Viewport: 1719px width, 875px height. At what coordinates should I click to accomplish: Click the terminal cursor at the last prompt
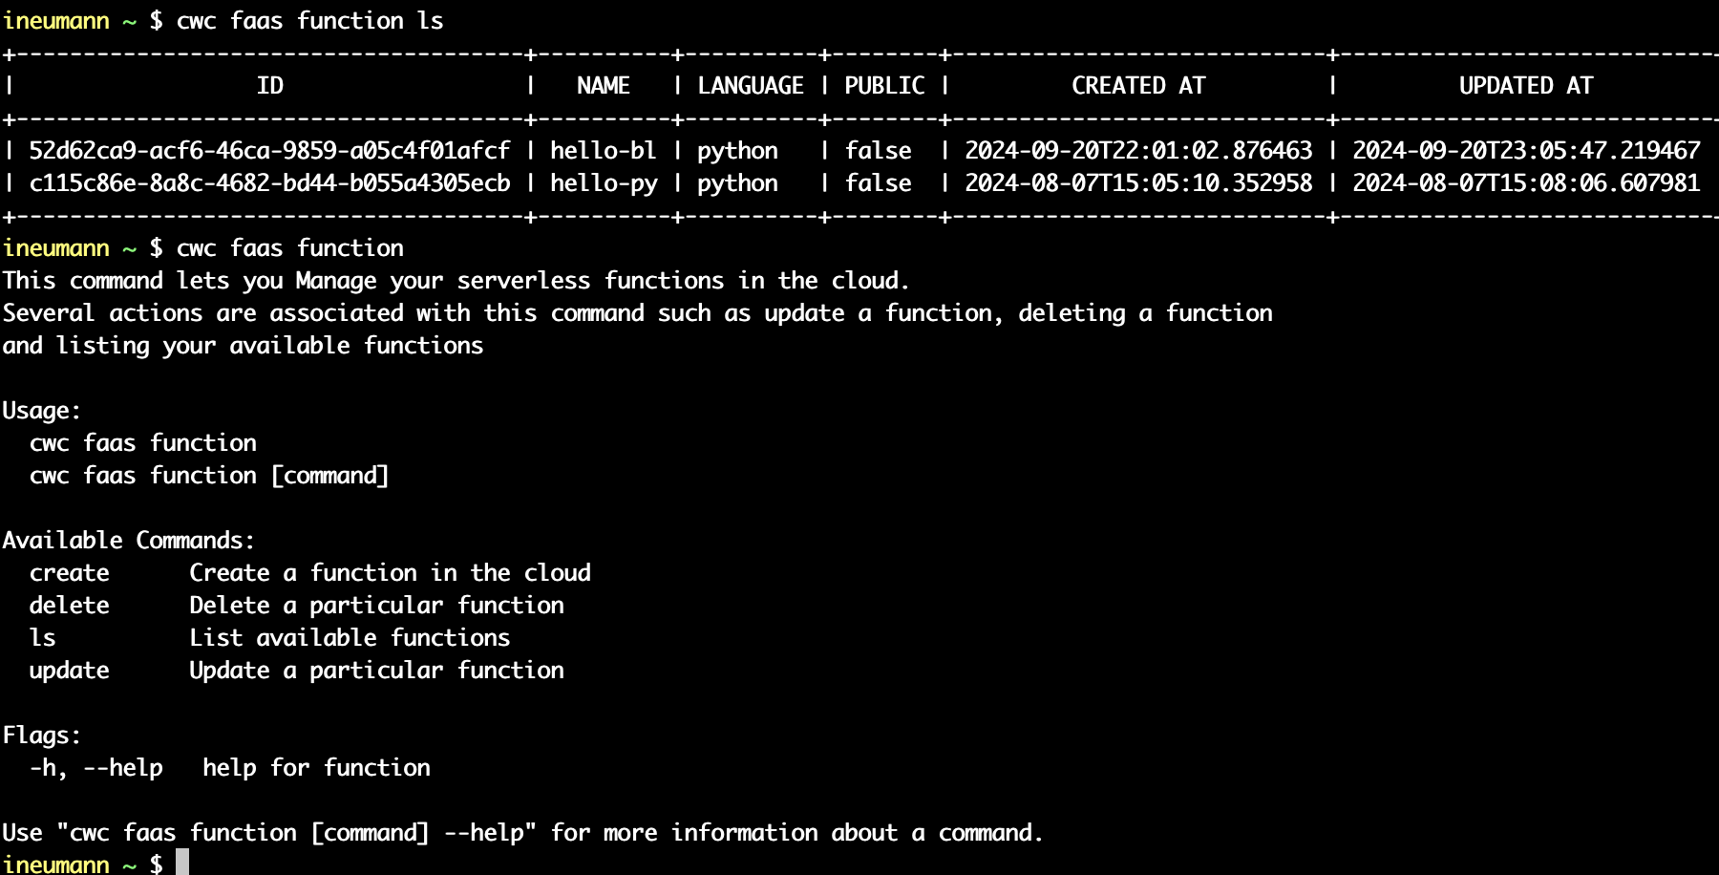(181, 864)
